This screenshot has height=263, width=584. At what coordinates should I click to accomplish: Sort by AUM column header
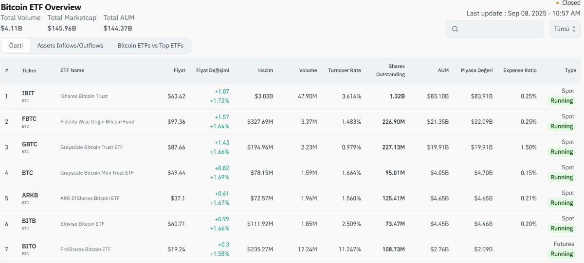coord(443,70)
